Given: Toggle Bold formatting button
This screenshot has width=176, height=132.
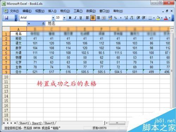Looking at the screenshot, I should tap(70, 18).
